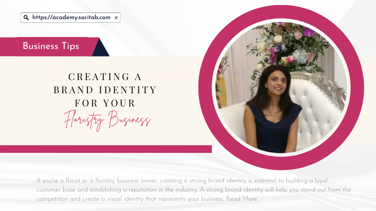Click the academy.saritab.com address field
The width and height of the screenshot is (376, 211).
tap(70, 18)
